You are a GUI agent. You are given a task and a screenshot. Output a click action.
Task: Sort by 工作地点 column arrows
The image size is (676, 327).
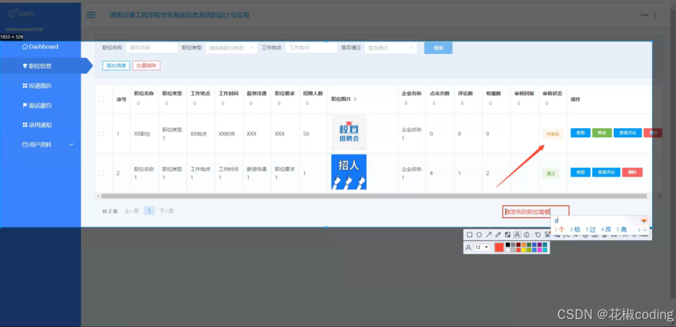tap(194, 103)
